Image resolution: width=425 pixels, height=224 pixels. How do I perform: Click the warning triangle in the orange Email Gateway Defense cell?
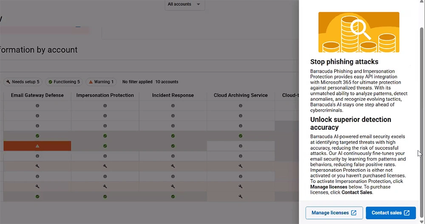click(37, 146)
